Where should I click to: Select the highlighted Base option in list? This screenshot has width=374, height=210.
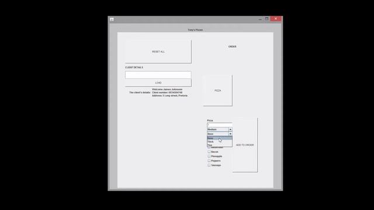220,138
